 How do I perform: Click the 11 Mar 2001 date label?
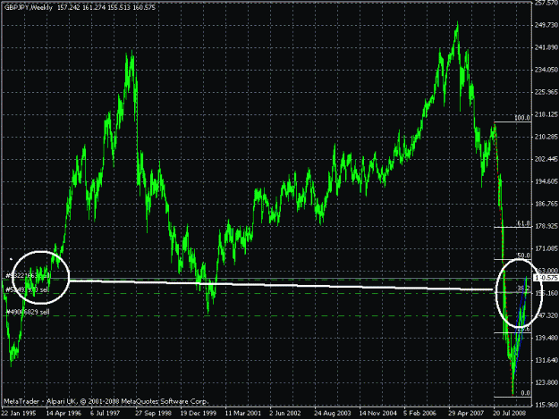point(242,414)
